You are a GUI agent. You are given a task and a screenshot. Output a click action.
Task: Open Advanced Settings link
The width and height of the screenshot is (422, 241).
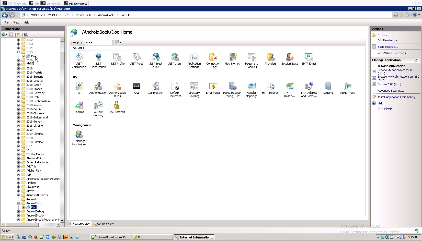click(391, 91)
